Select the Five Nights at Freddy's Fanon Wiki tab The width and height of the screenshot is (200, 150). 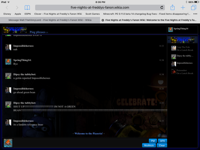[x=151, y=20]
